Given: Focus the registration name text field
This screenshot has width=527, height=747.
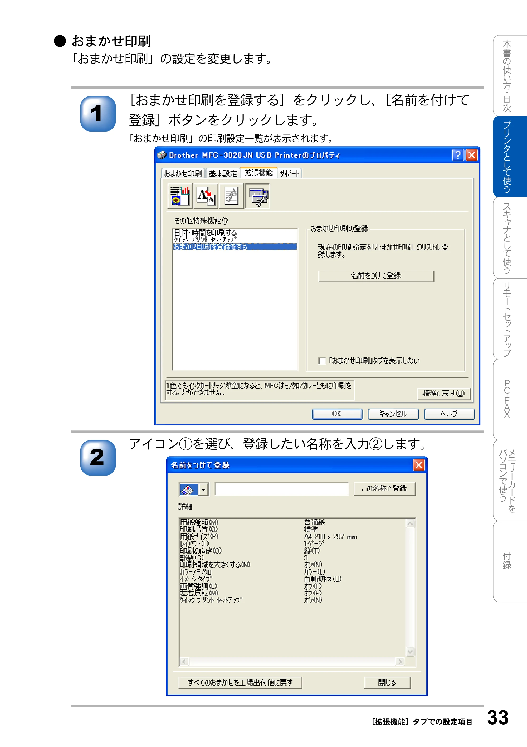Looking at the screenshot, I should [x=281, y=489].
